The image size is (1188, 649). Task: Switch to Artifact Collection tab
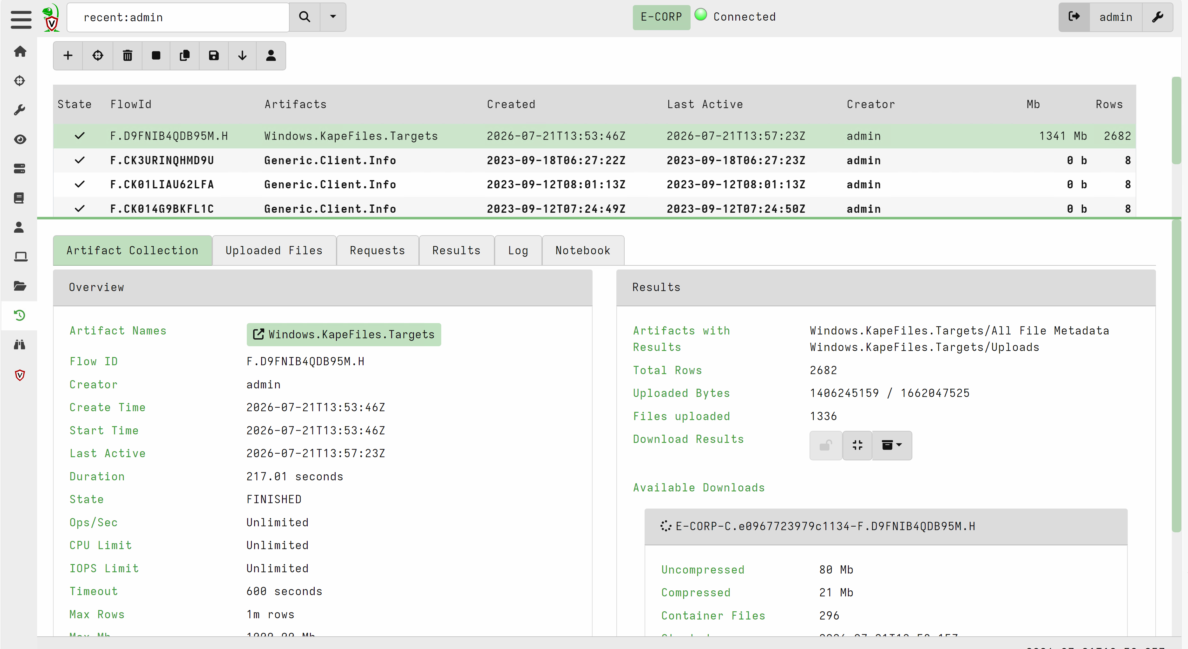132,250
